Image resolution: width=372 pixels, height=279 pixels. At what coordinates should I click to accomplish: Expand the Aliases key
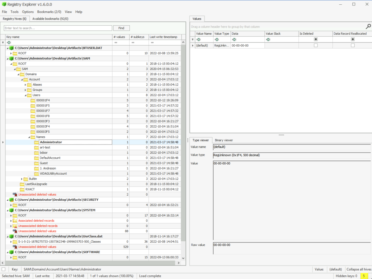25,85
